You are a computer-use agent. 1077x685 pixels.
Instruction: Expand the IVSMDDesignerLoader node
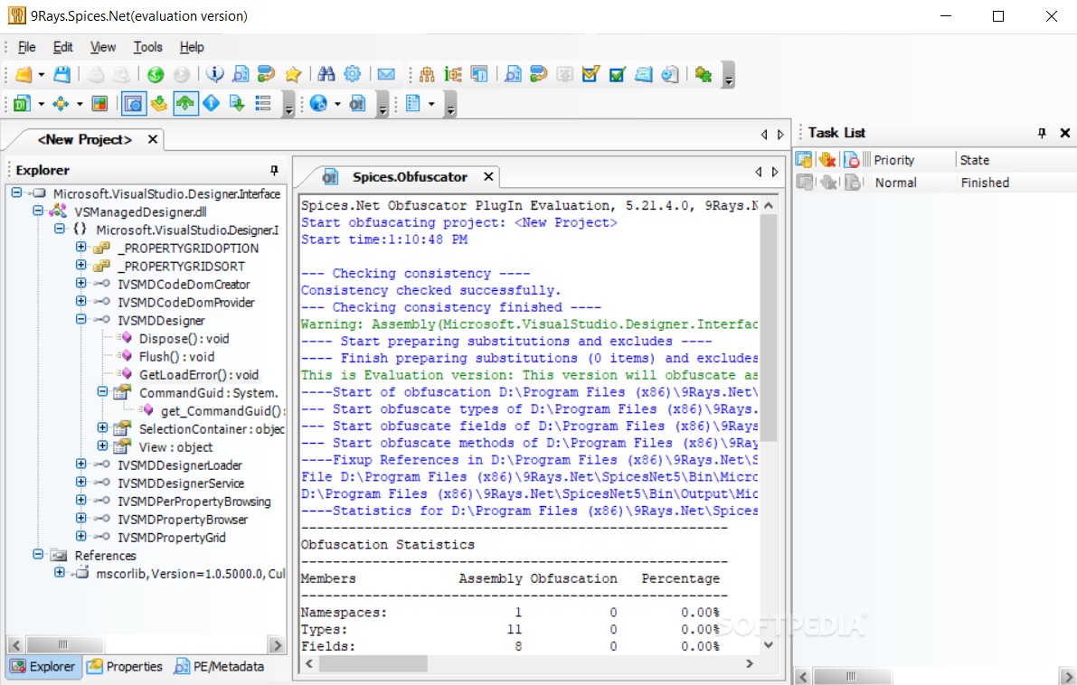click(81, 464)
